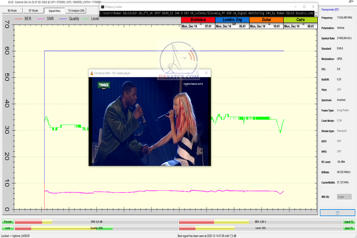Click the green Lock indicator
Image resolution: width=357 pixels, height=238 pixels.
8,228
